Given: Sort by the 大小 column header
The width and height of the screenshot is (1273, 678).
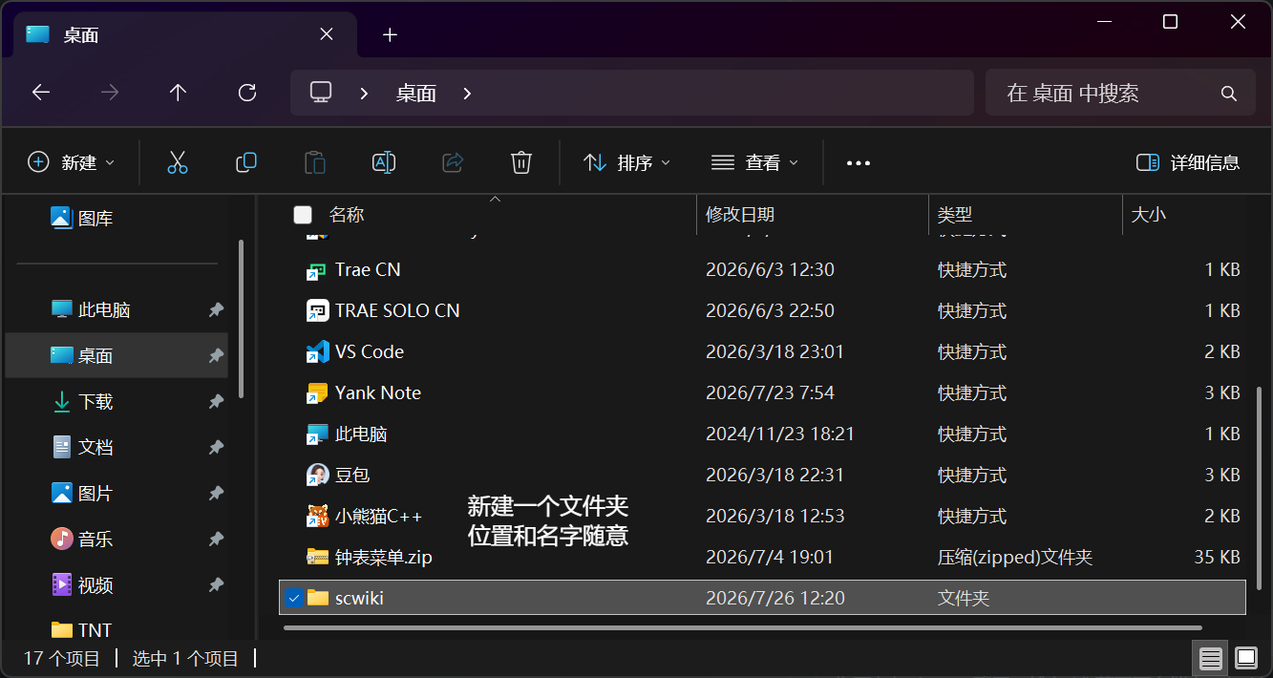Looking at the screenshot, I should pyautogui.click(x=1148, y=215).
